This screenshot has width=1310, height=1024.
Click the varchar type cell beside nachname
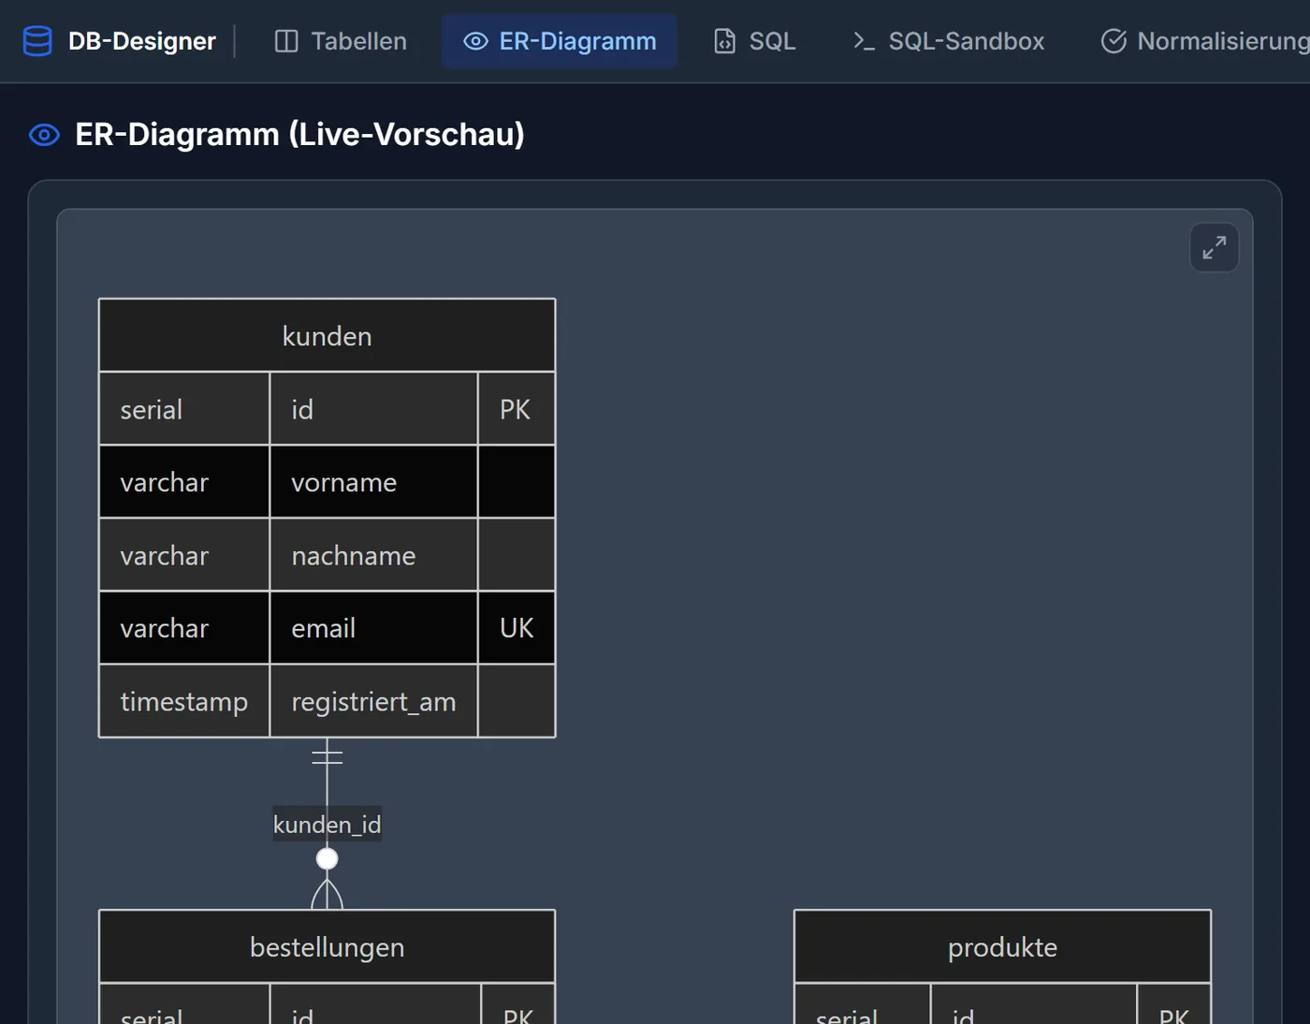click(184, 555)
